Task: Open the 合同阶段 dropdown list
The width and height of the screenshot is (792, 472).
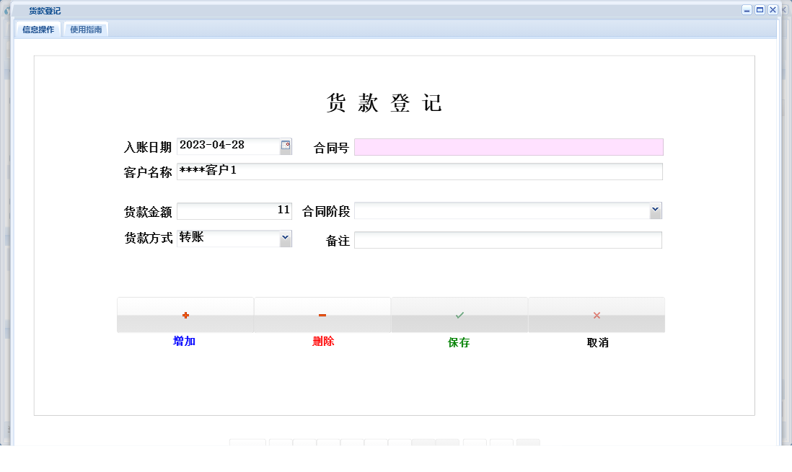Action: [655, 210]
